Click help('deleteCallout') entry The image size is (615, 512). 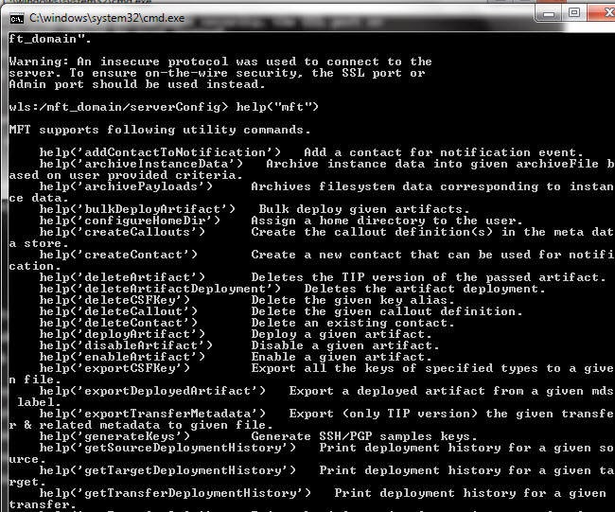point(118,311)
